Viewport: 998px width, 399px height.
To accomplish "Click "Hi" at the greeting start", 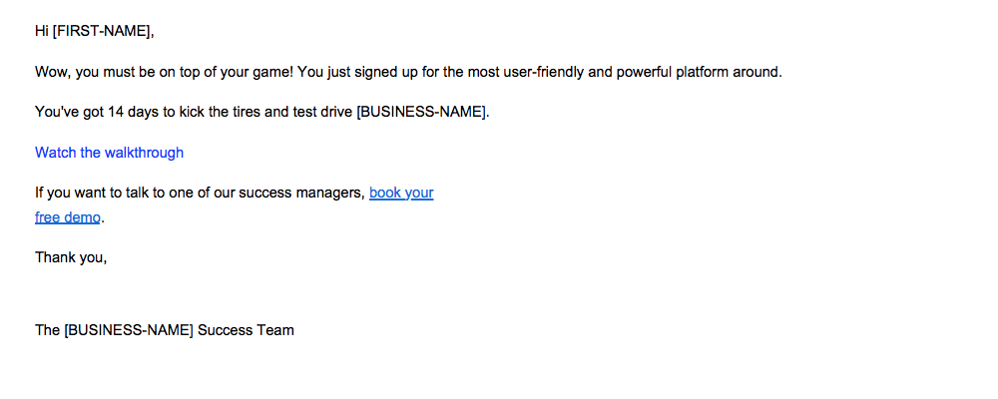I will point(42,31).
